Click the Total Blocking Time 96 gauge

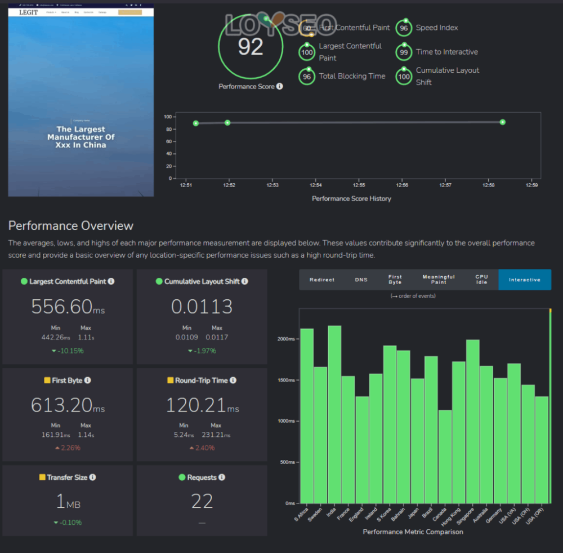coord(307,76)
